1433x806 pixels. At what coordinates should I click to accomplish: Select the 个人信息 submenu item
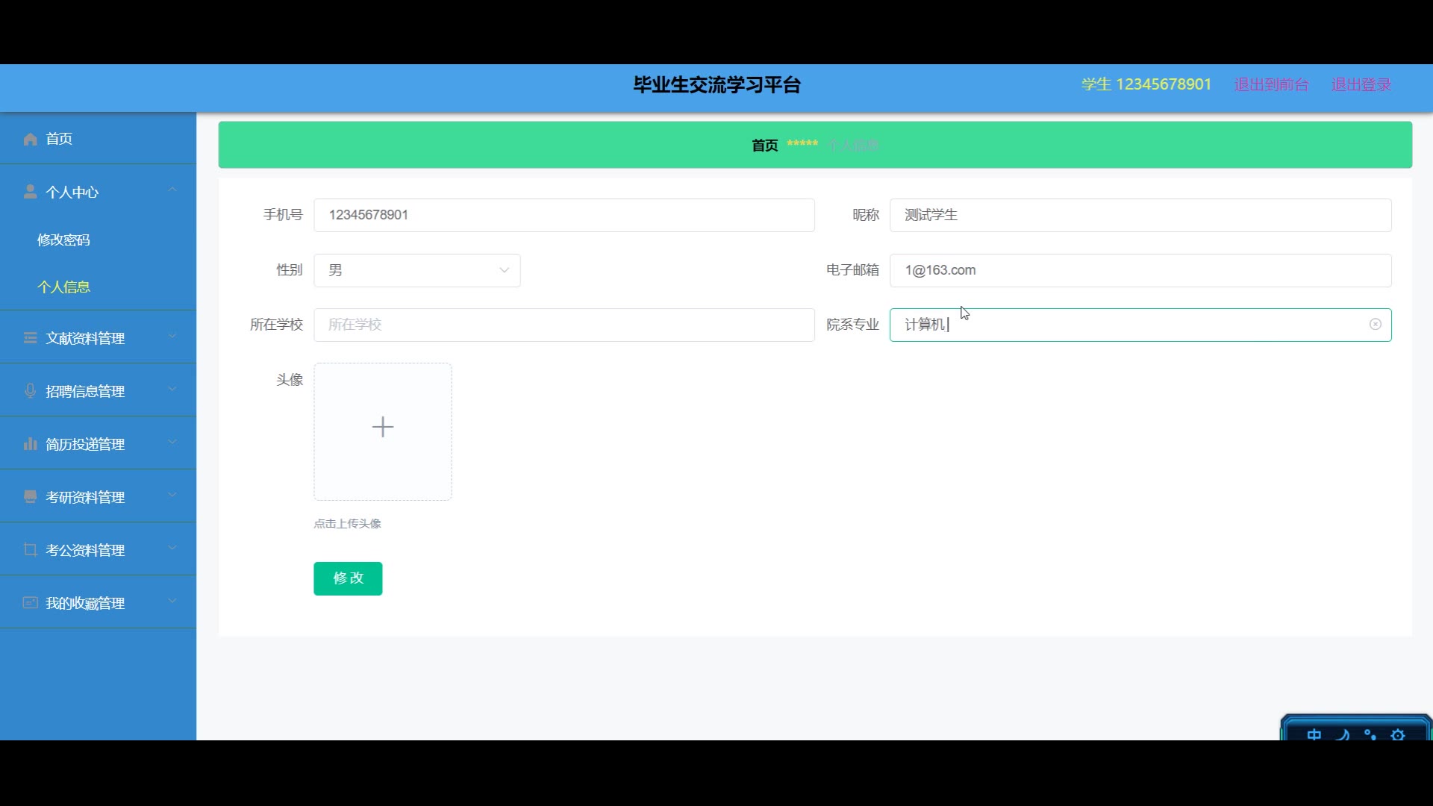click(63, 287)
